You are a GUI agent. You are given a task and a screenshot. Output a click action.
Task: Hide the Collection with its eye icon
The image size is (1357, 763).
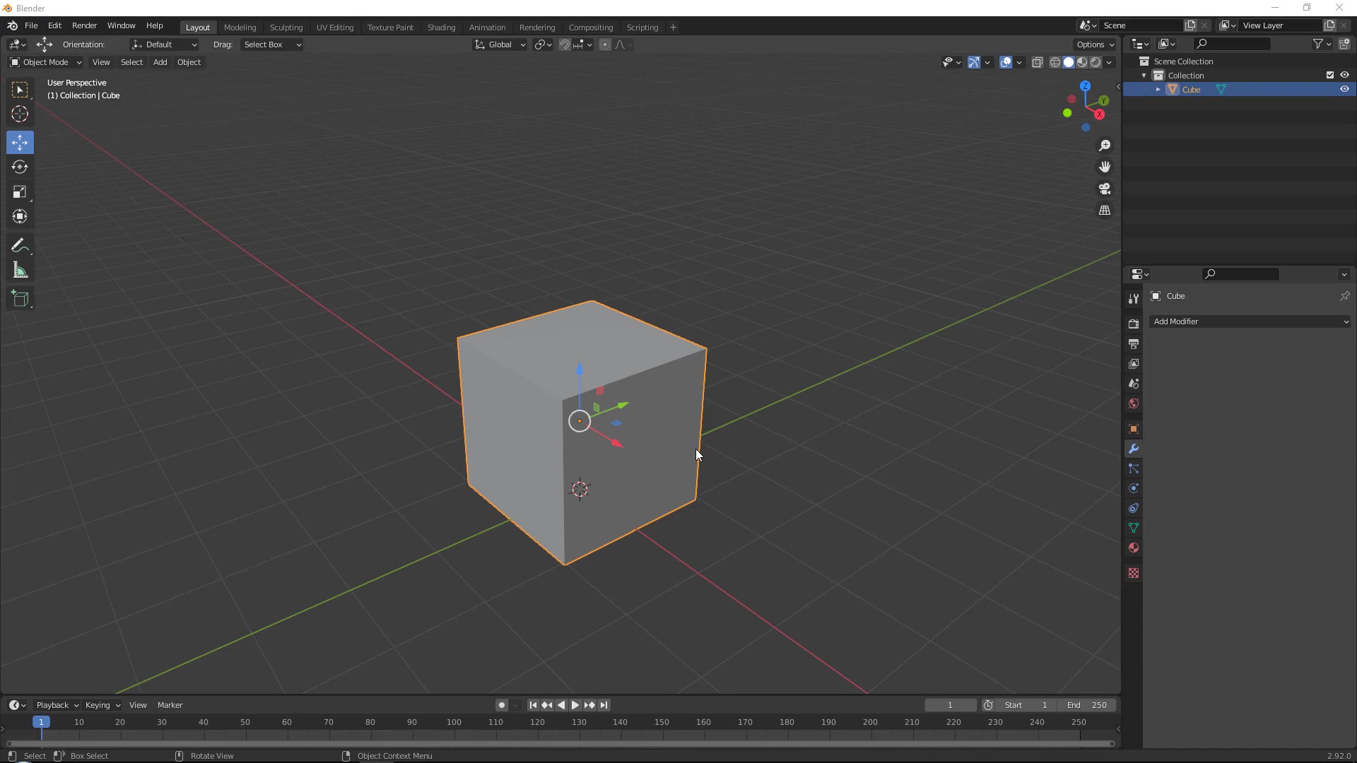click(1344, 75)
